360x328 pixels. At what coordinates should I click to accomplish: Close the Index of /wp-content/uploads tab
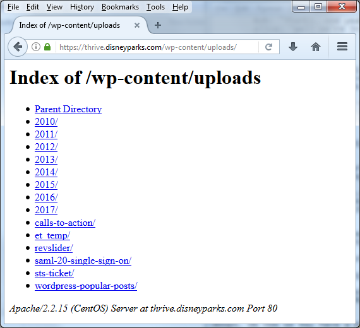coord(137,25)
